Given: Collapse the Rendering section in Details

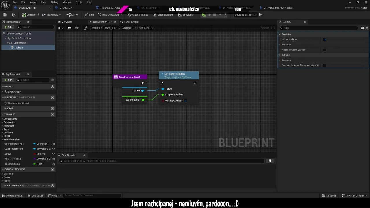Looking at the screenshot, I should pos(280,34).
